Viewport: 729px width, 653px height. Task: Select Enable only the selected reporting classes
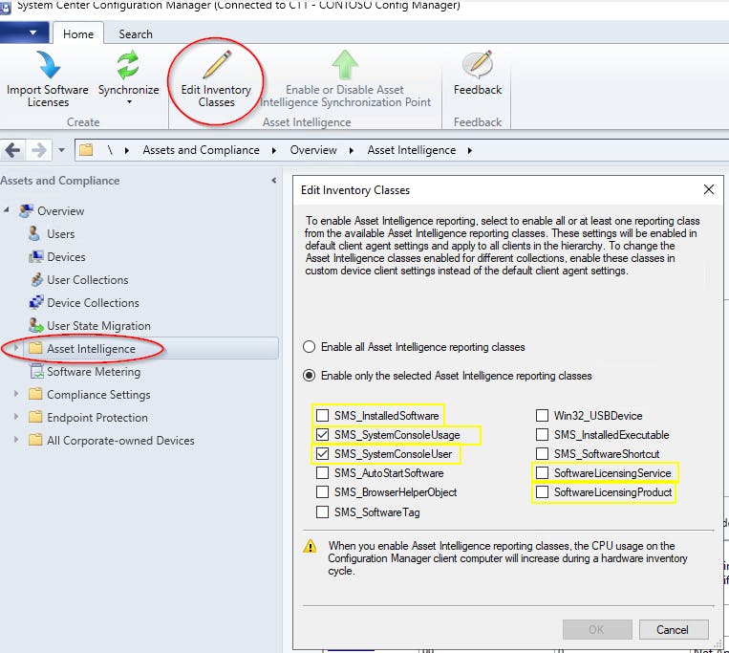point(310,376)
